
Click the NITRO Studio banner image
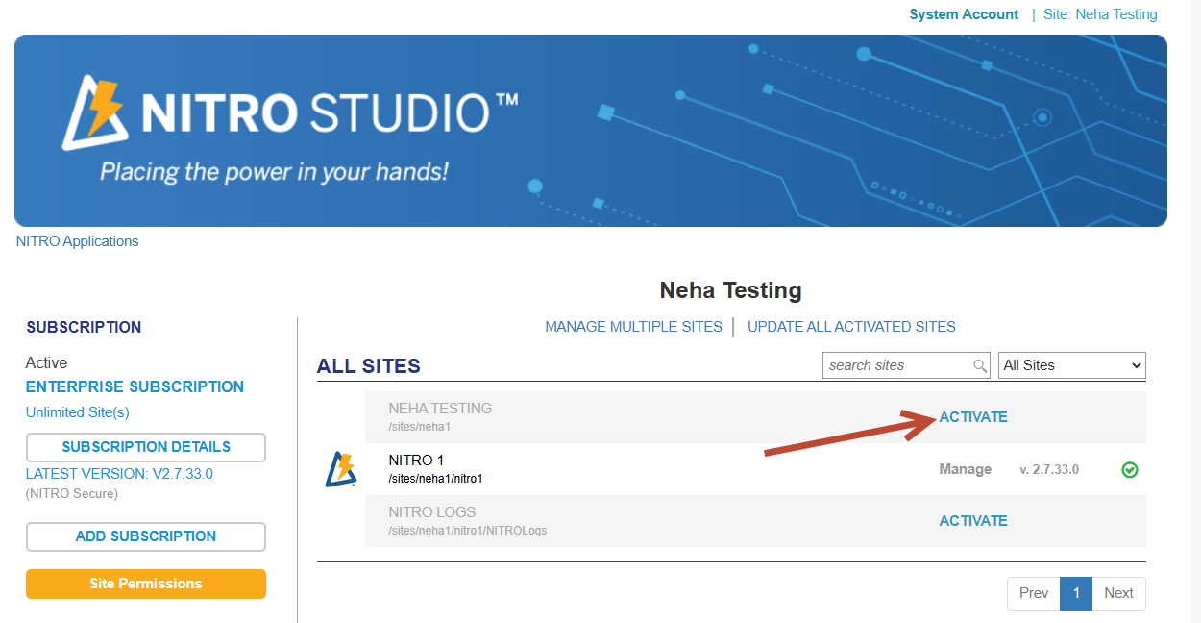(591, 131)
